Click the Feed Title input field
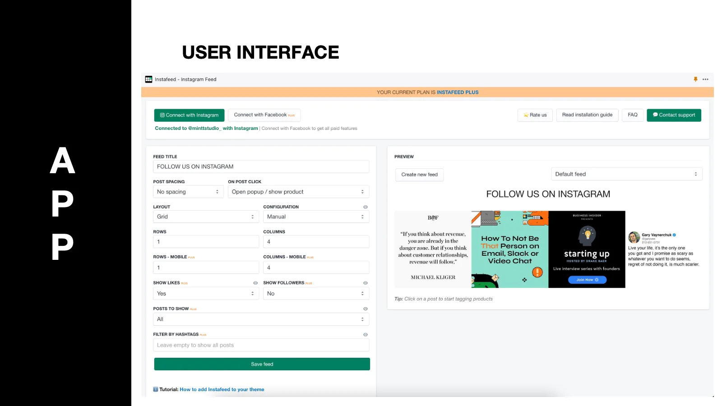Screen dimensions: 722x406 [x=261, y=167]
